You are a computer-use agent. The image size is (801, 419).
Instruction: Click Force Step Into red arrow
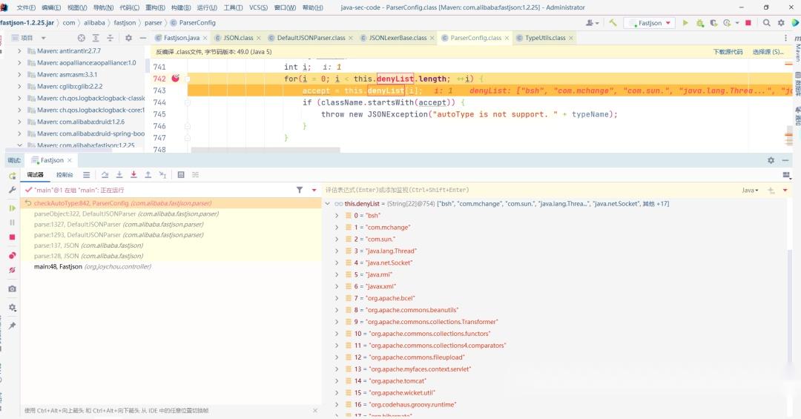click(x=133, y=175)
